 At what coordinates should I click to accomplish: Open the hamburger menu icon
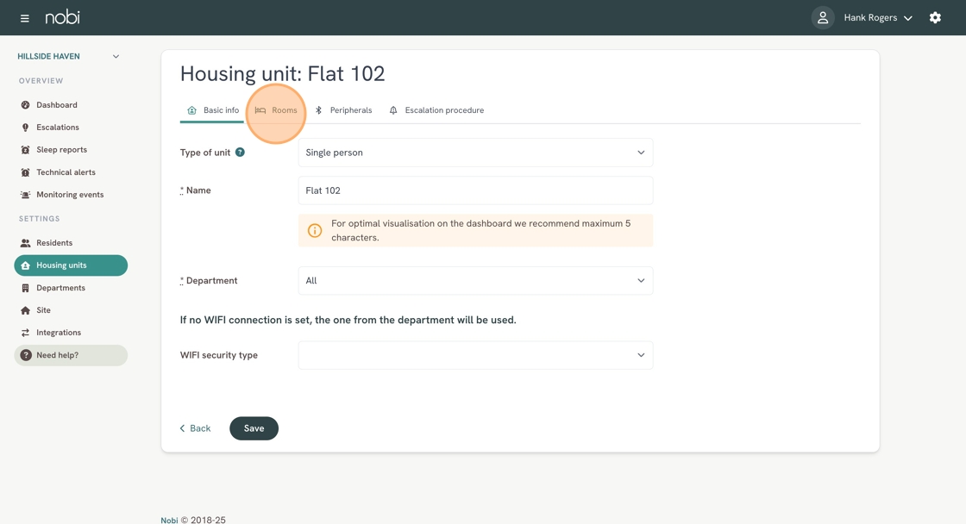point(24,18)
